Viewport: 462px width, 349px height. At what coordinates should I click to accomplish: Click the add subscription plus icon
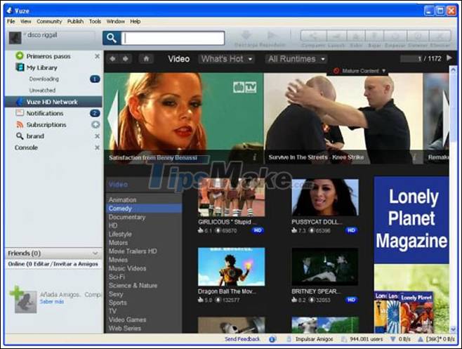tap(95, 125)
